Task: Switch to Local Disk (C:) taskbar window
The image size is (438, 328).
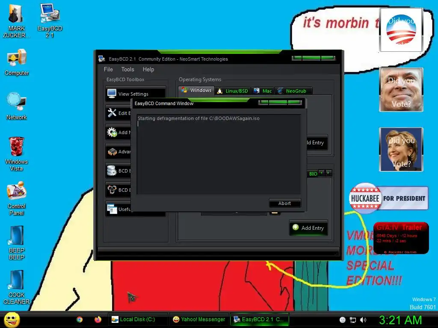Action: (x=137, y=319)
